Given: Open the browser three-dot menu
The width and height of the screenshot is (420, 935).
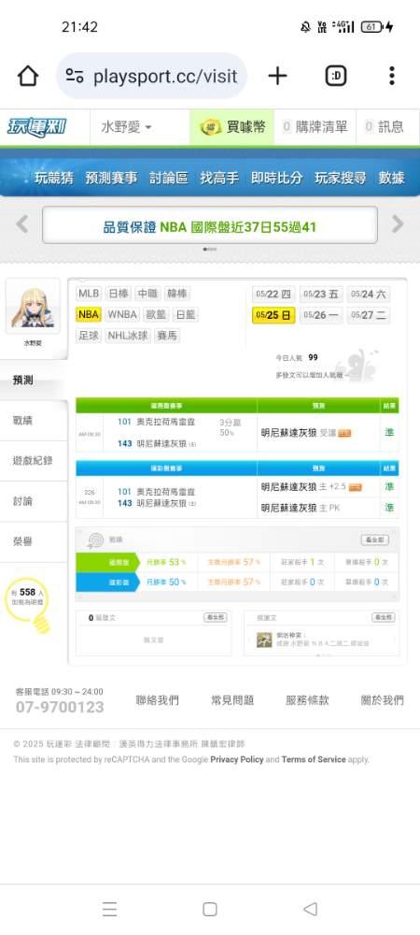Looking at the screenshot, I should pyautogui.click(x=391, y=76).
